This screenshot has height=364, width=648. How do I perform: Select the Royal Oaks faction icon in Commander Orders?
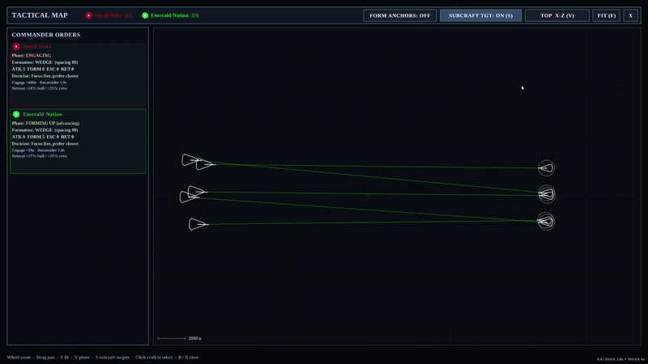pos(16,47)
